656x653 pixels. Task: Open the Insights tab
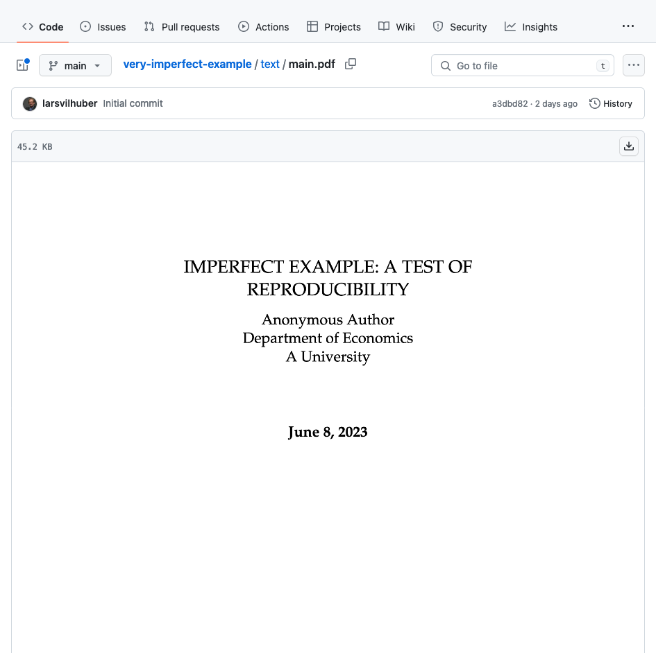tap(531, 27)
